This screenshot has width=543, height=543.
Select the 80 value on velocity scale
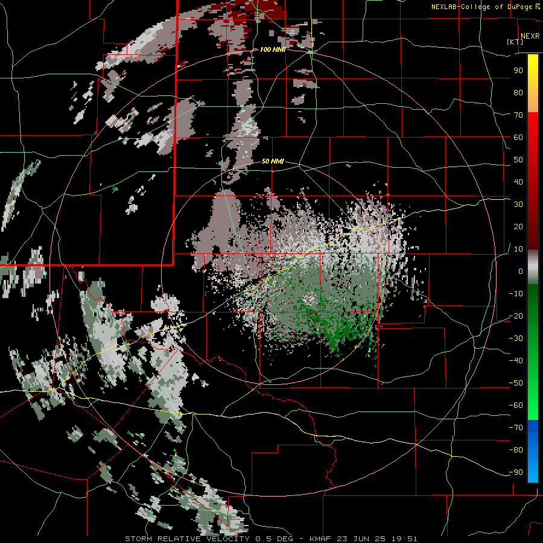[518, 92]
